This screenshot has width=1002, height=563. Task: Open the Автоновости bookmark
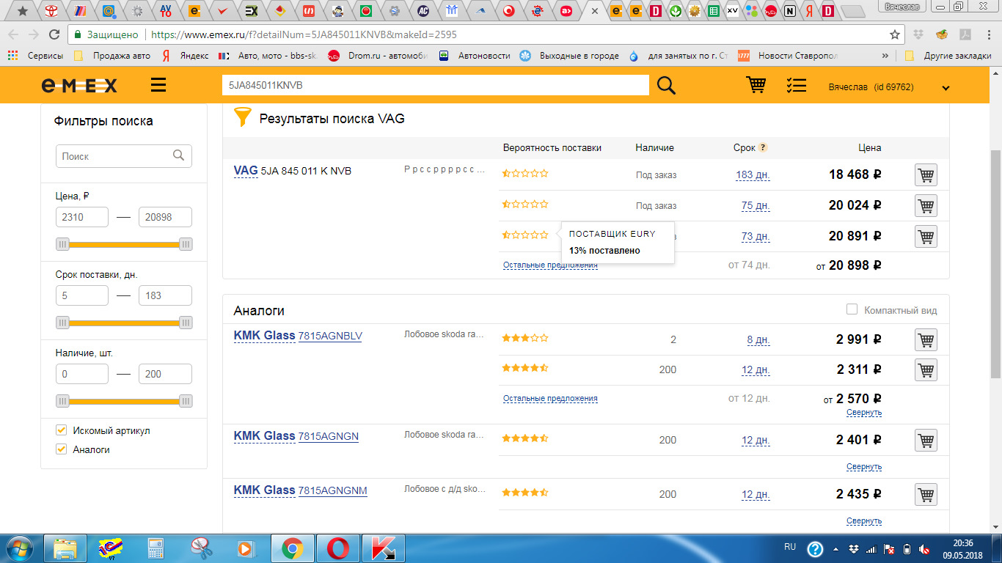[483, 56]
